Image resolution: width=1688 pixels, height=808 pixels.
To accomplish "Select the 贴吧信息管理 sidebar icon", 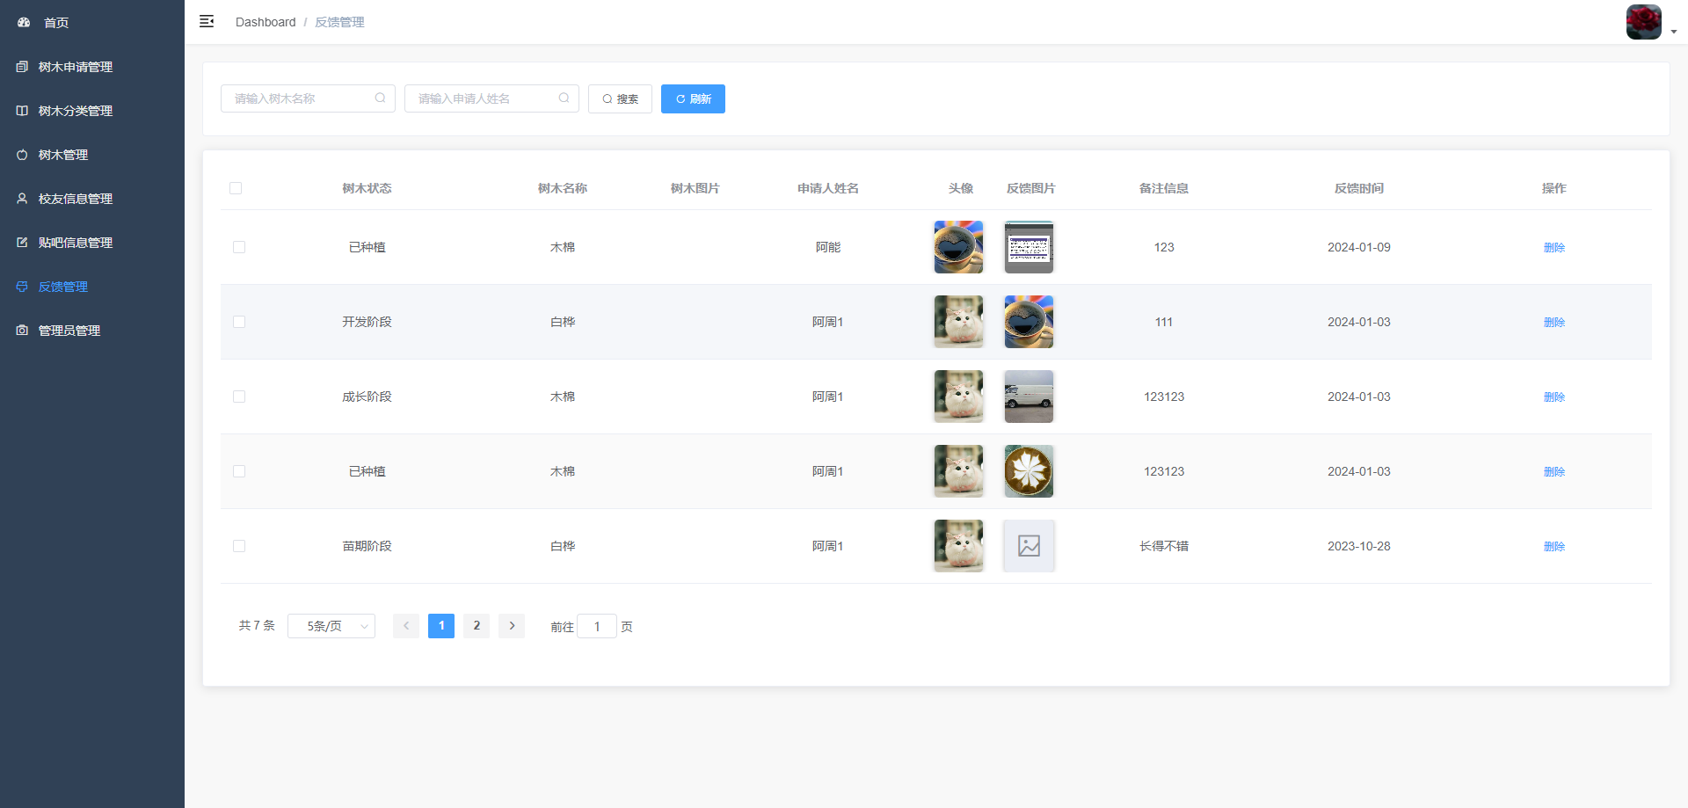I will 22,243.
